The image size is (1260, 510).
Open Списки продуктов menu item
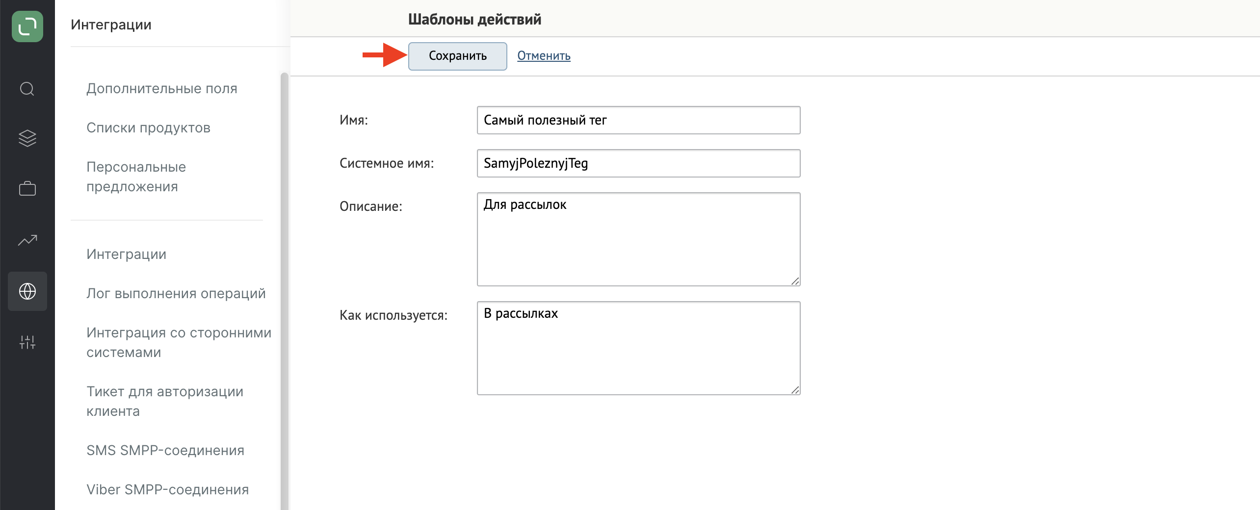tap(148, 127)
